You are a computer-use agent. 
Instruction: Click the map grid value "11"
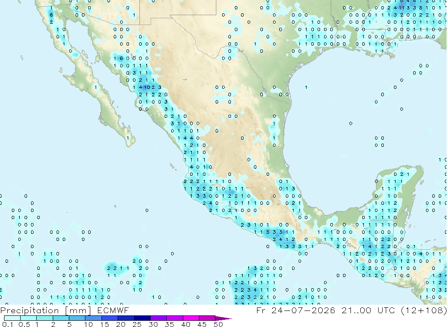[x=401, y=8]
